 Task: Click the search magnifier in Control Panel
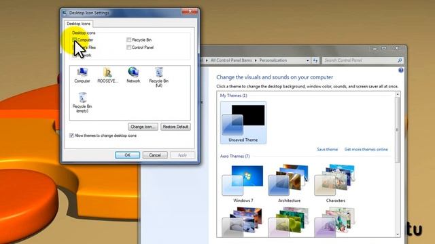point(400,60)
